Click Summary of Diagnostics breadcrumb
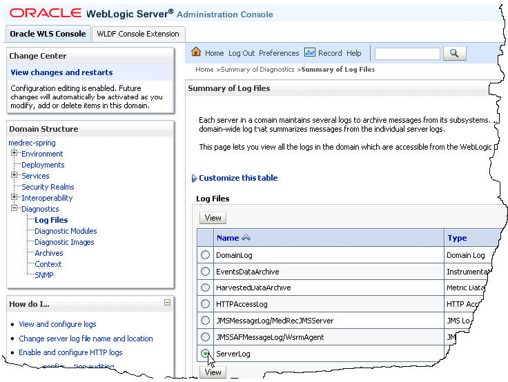The image size is (508, 382). (257, 70)
